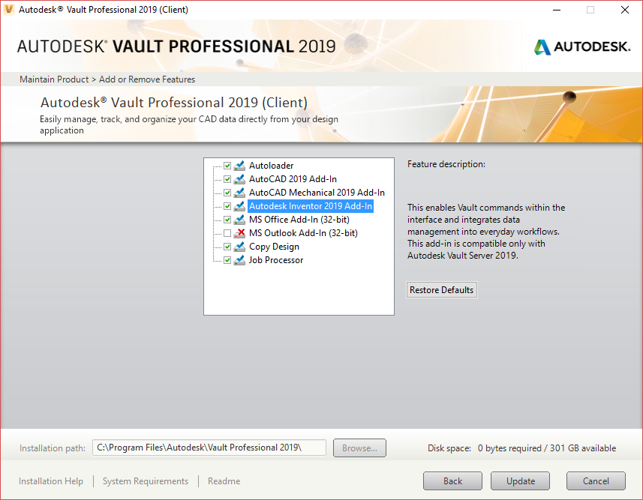Click the Autodesk logo in the header
The image size is (643, 500).
click(x=582, y=46)
